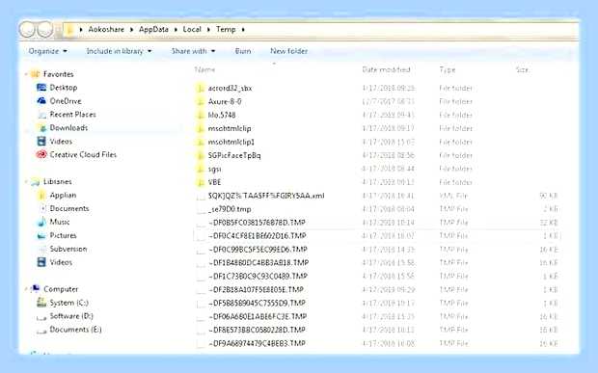Screen dimensions: 598x373
Task: Collapse the Favorites tree group
Action: tap(26, 74)
